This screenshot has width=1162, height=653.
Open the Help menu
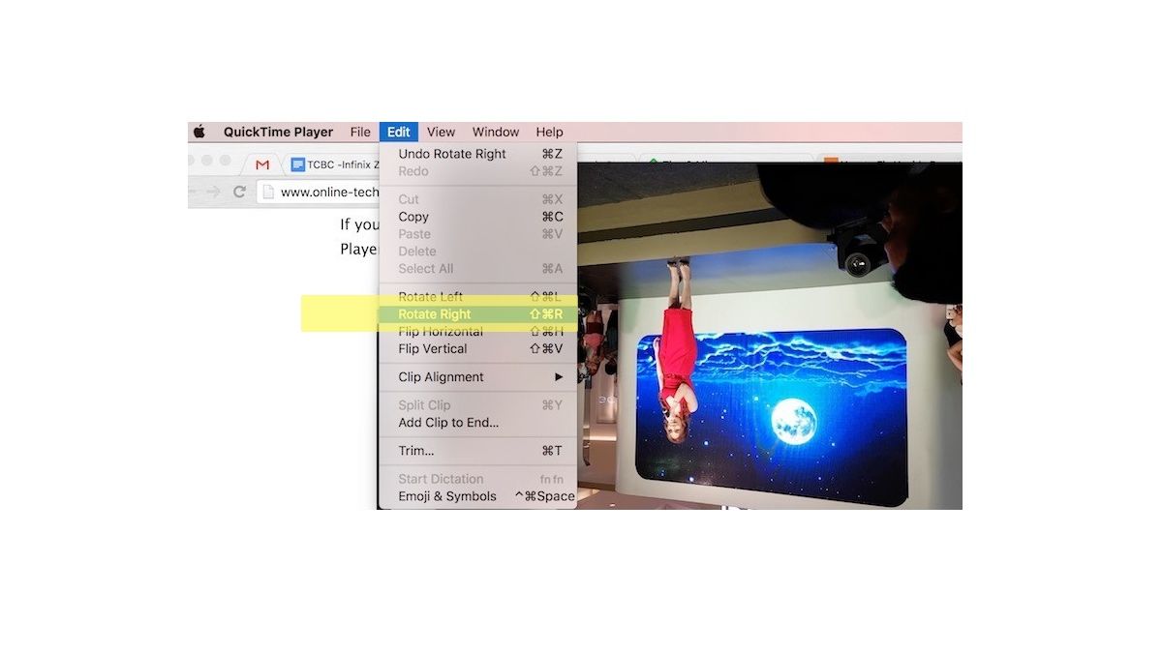click(549, 133)
